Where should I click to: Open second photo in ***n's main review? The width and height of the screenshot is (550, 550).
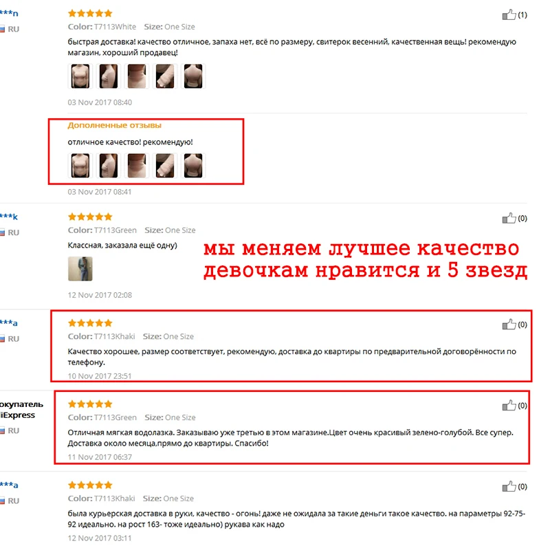pos(109,76)
